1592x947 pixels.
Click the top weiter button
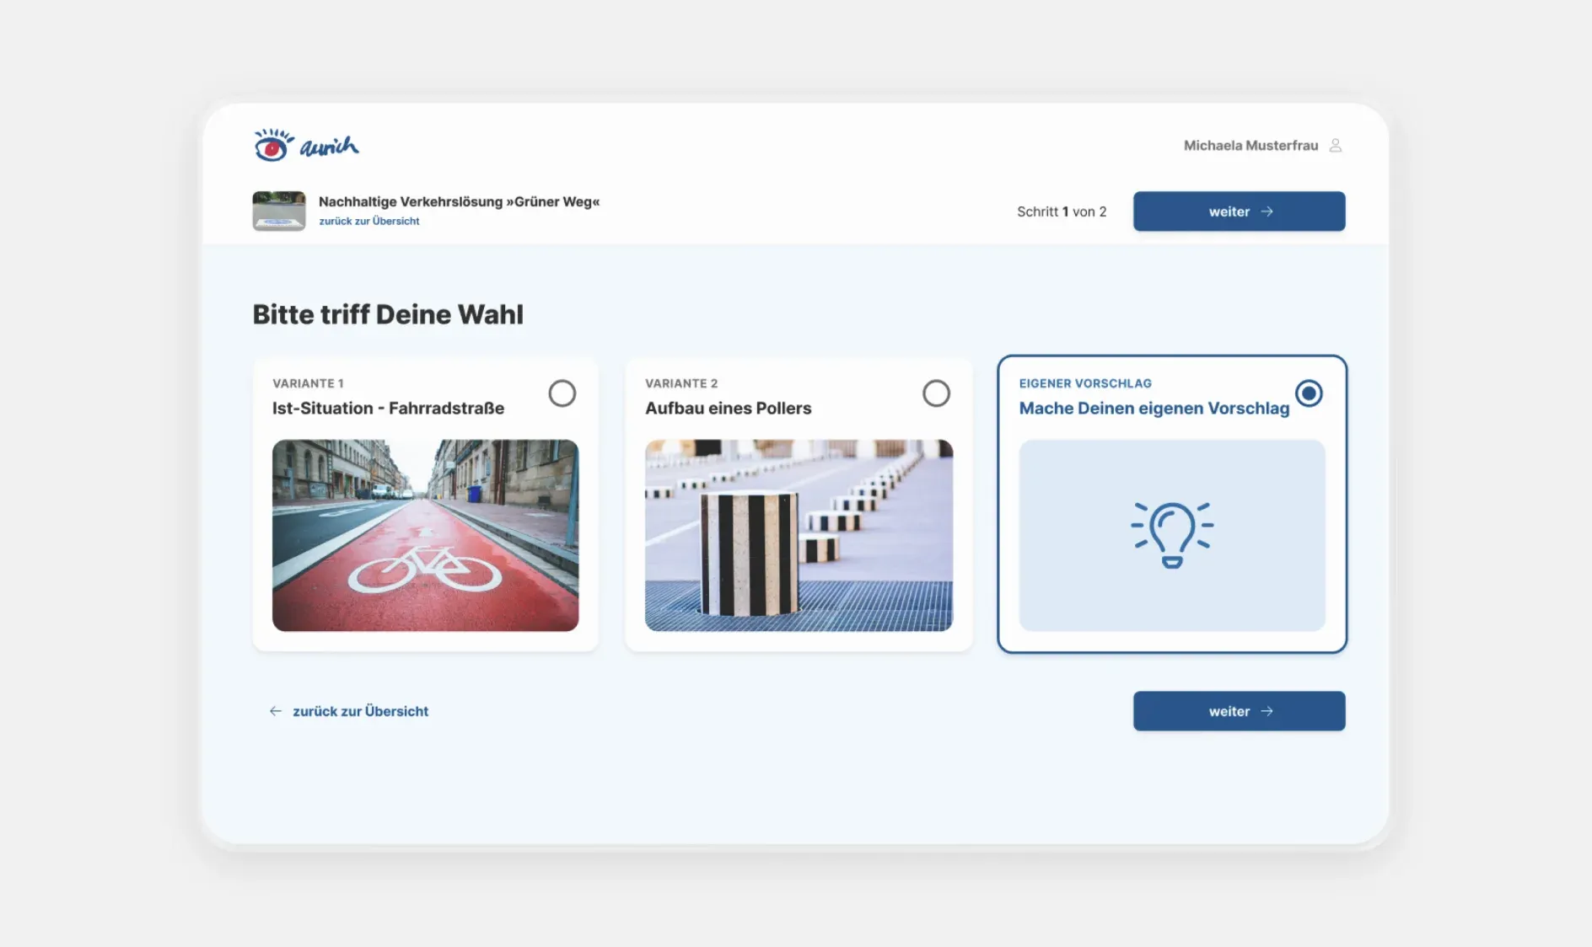click(1239, 211)
